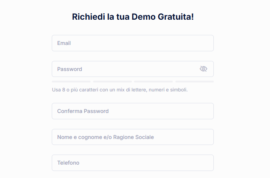Click the word "Gratuita!" in the title
The width and height of the screenshot is (270, 178).
pyautogui.click(x=176, y=17)
